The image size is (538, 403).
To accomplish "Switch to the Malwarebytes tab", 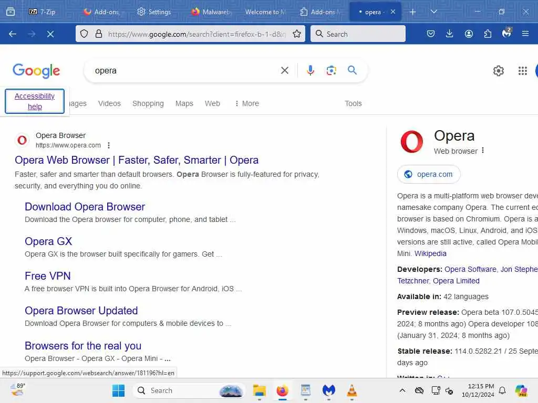I will pyautogui.click(x=210, y=12).
